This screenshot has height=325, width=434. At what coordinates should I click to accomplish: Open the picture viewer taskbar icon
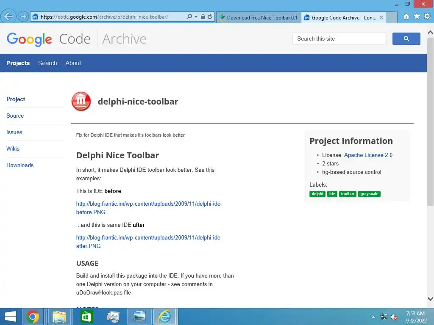pyautogui.click(x=139, y=317)
